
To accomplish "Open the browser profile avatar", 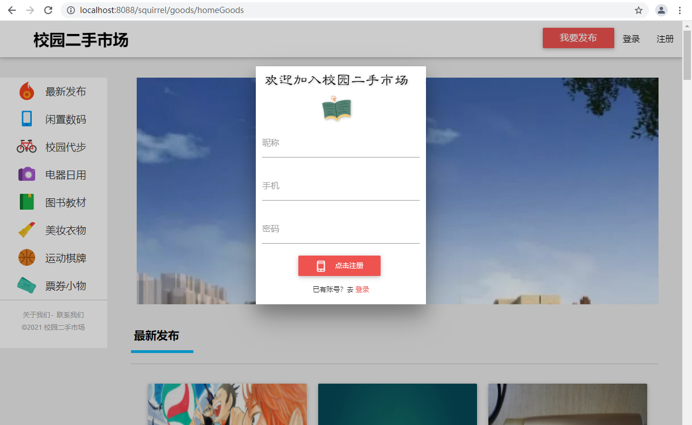I will [x=661, y=10].
